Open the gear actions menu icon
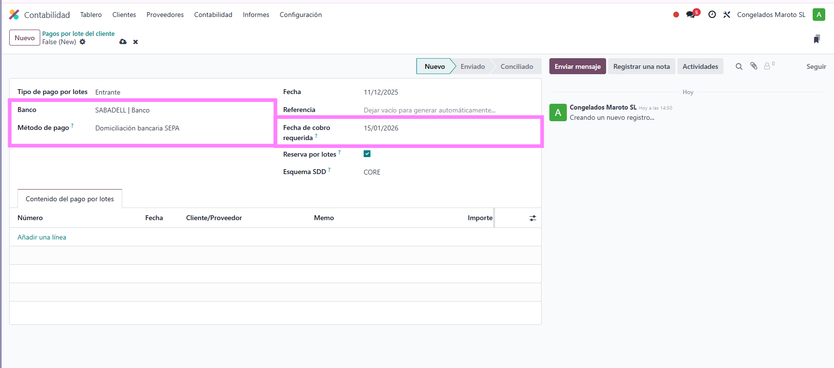 [82, 42]
